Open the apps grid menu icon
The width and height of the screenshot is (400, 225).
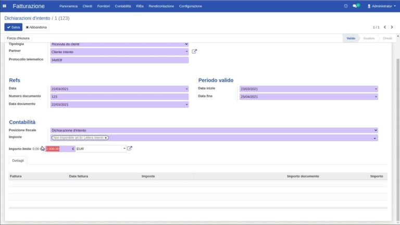(x=4, y=6)
